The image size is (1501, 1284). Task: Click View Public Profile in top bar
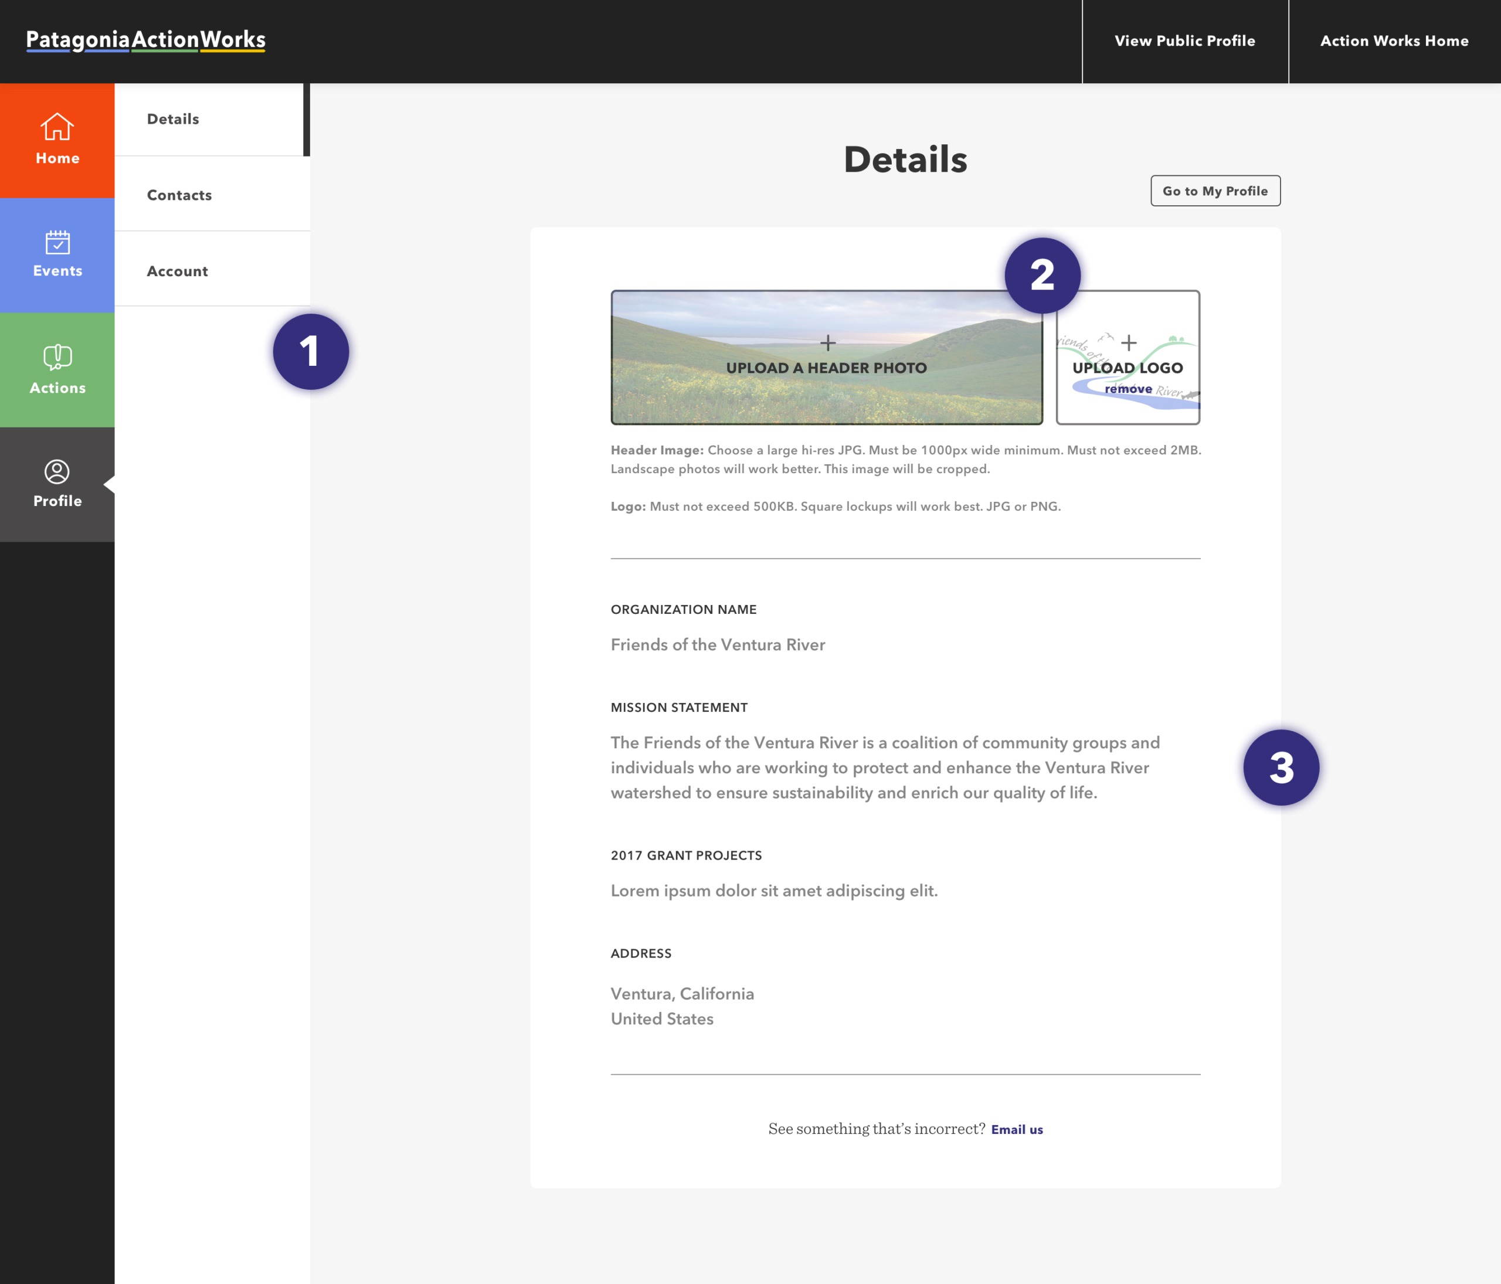click(x=1184, y=41)
